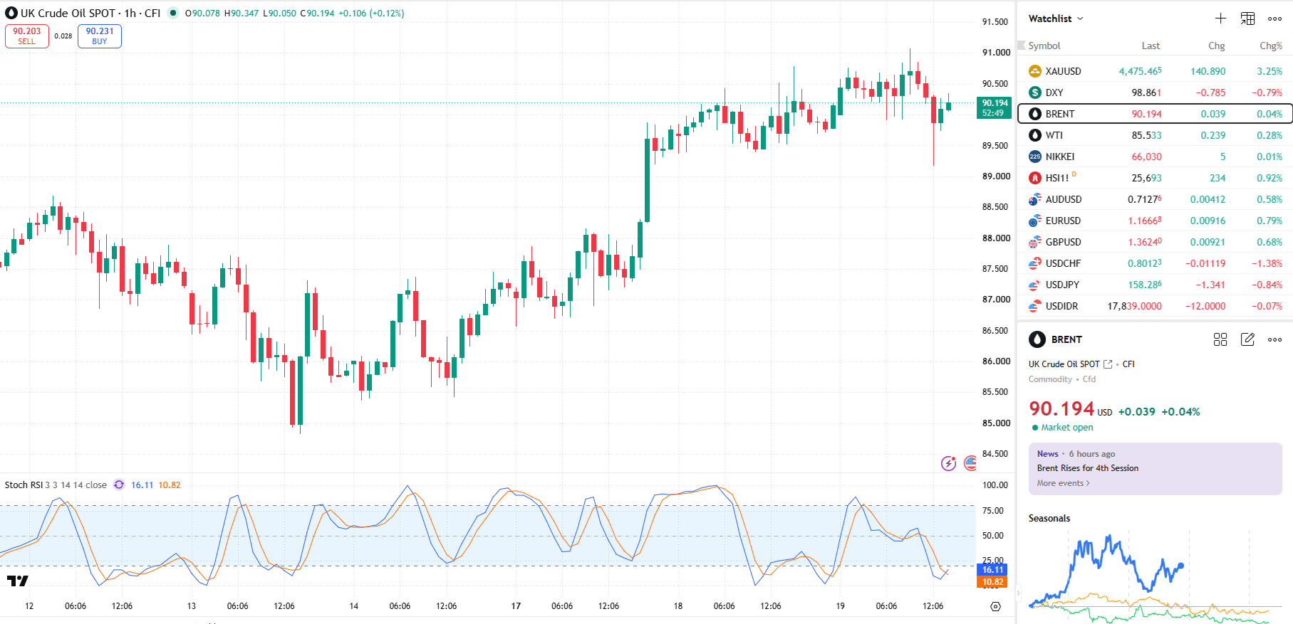Screen dimensions: 1293x624
Task: Open watchlist three-dot options menu
Action: 1274,18
